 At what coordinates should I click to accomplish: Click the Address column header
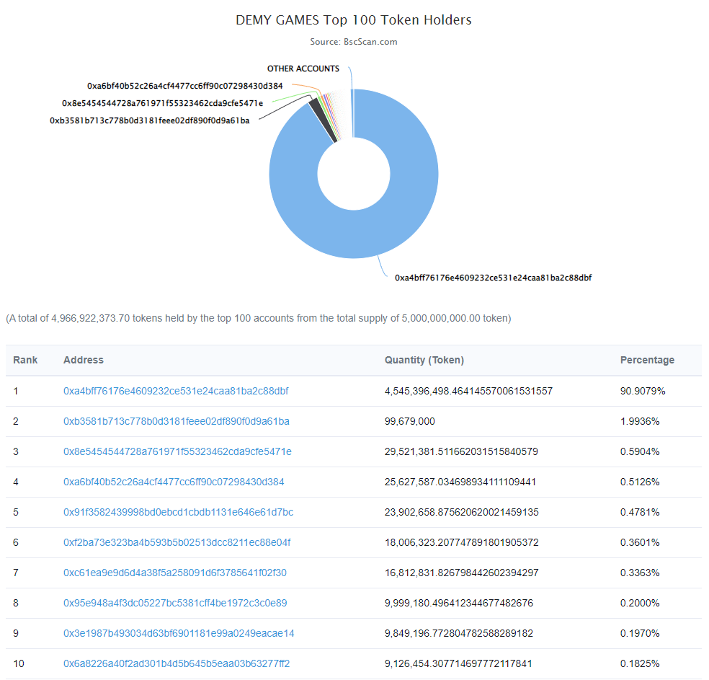(83, 360)
